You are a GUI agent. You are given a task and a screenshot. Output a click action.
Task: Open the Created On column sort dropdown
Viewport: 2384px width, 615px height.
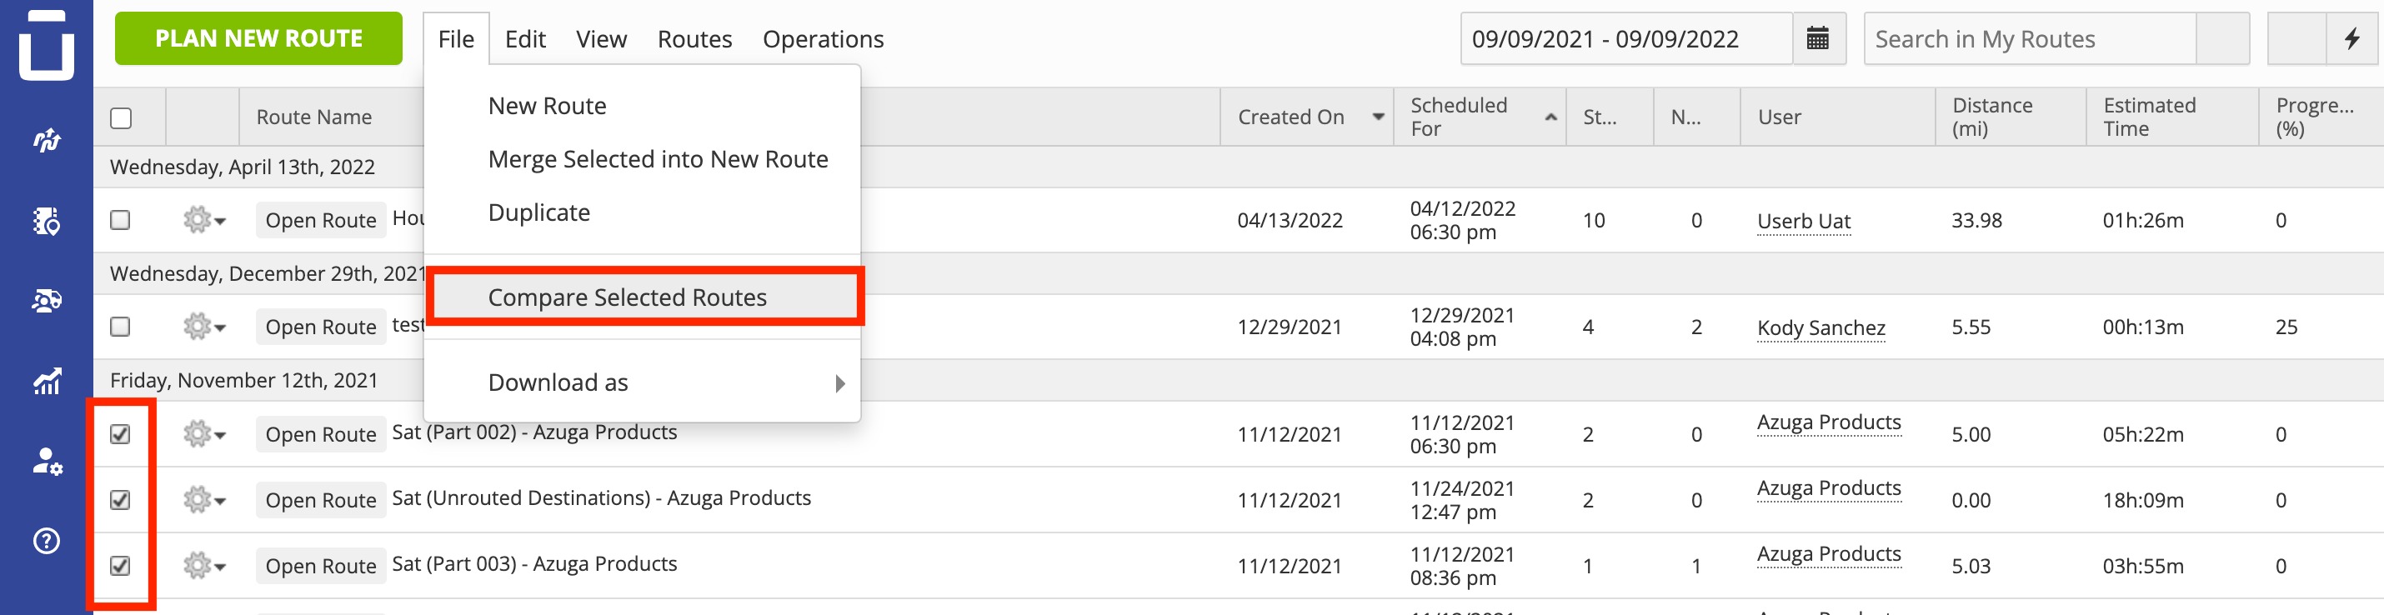click(x=1378, y=117)
